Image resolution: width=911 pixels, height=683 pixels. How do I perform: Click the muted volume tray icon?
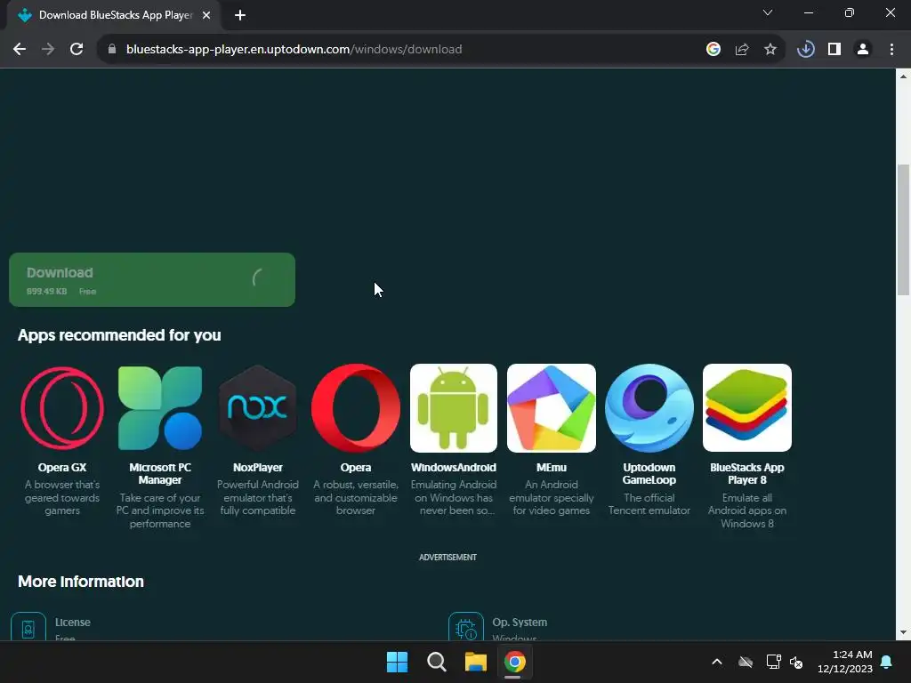click(796, 662)
